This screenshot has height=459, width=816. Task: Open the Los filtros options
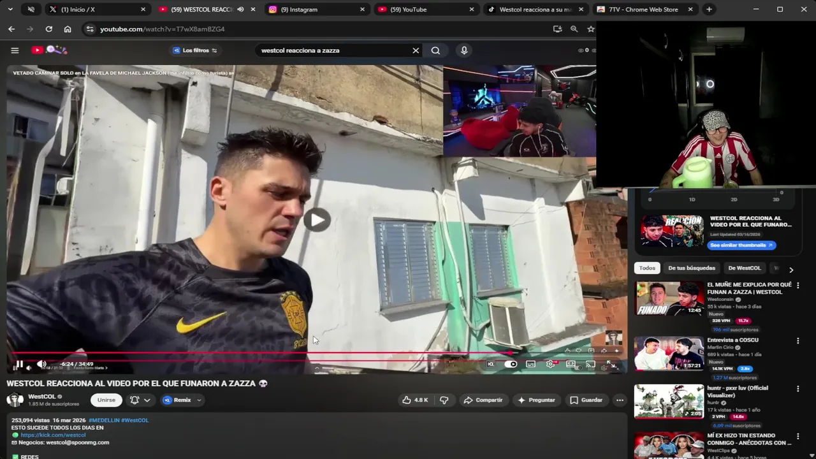point(195,50)
